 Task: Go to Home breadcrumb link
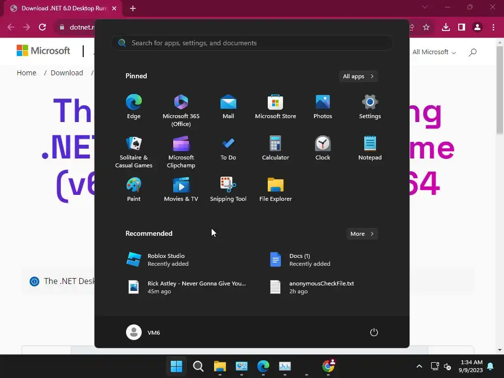click(27, 73)
